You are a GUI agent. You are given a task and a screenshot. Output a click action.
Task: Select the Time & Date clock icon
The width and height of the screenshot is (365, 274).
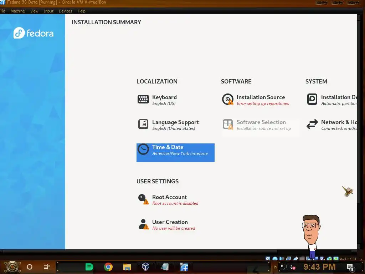[143, 149]
